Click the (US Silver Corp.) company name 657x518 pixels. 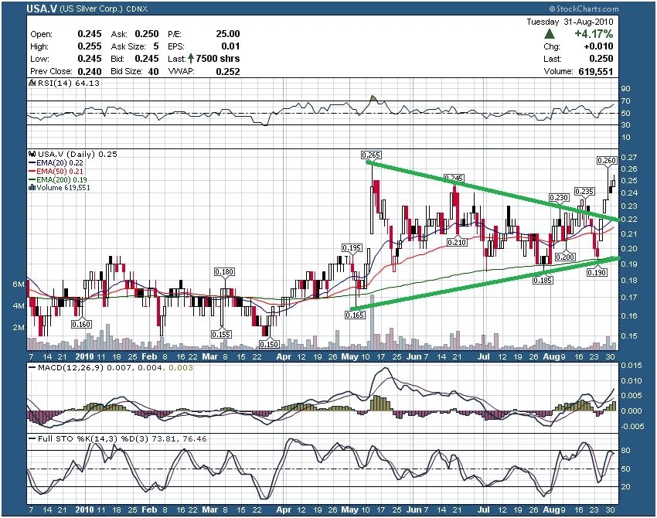pos(91,9)
